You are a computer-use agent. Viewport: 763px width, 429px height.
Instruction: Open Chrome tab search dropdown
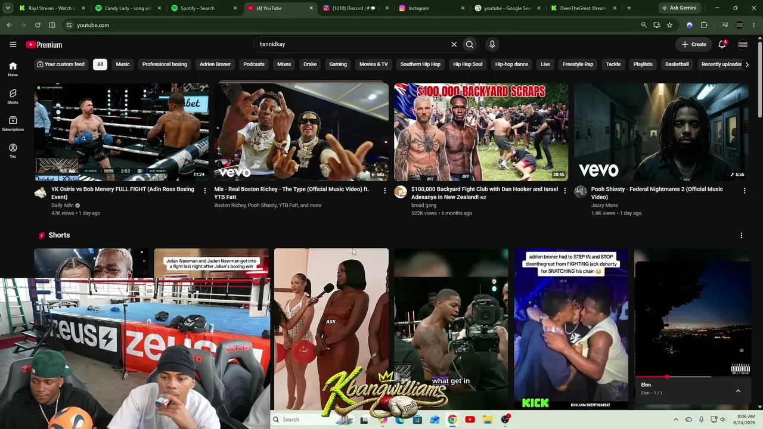[8, 8]
